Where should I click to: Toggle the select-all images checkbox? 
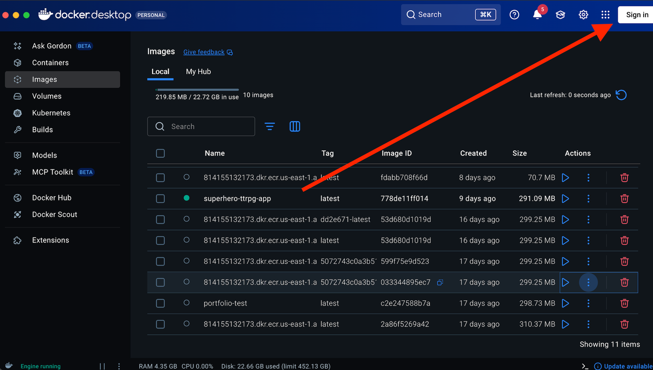160,154
